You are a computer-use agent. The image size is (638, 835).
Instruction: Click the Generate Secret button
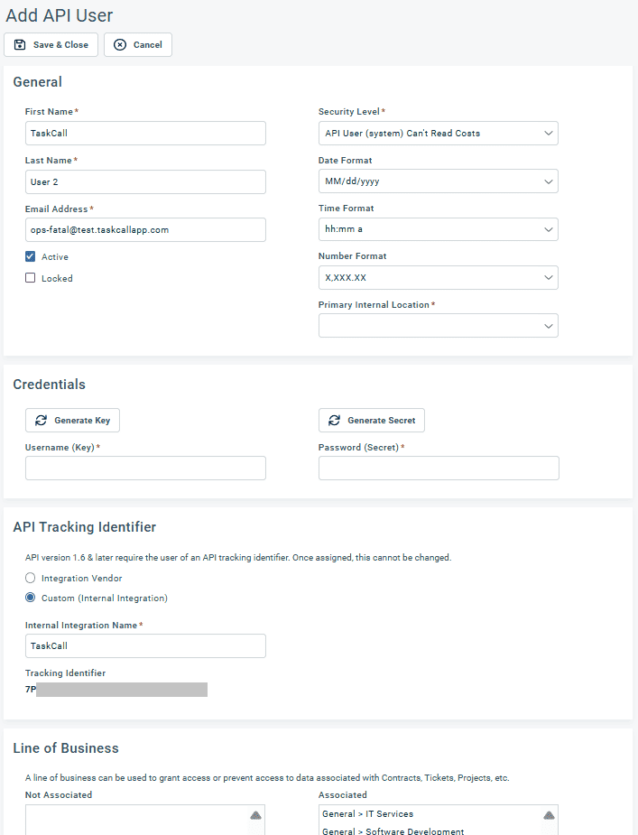[372, 420]
